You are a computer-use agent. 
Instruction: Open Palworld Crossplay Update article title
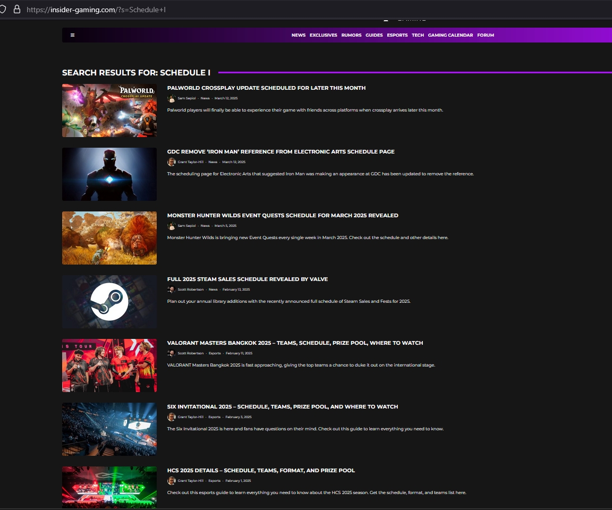click(266, 88)
